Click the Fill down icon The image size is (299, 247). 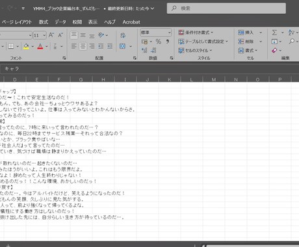[274, 42]
